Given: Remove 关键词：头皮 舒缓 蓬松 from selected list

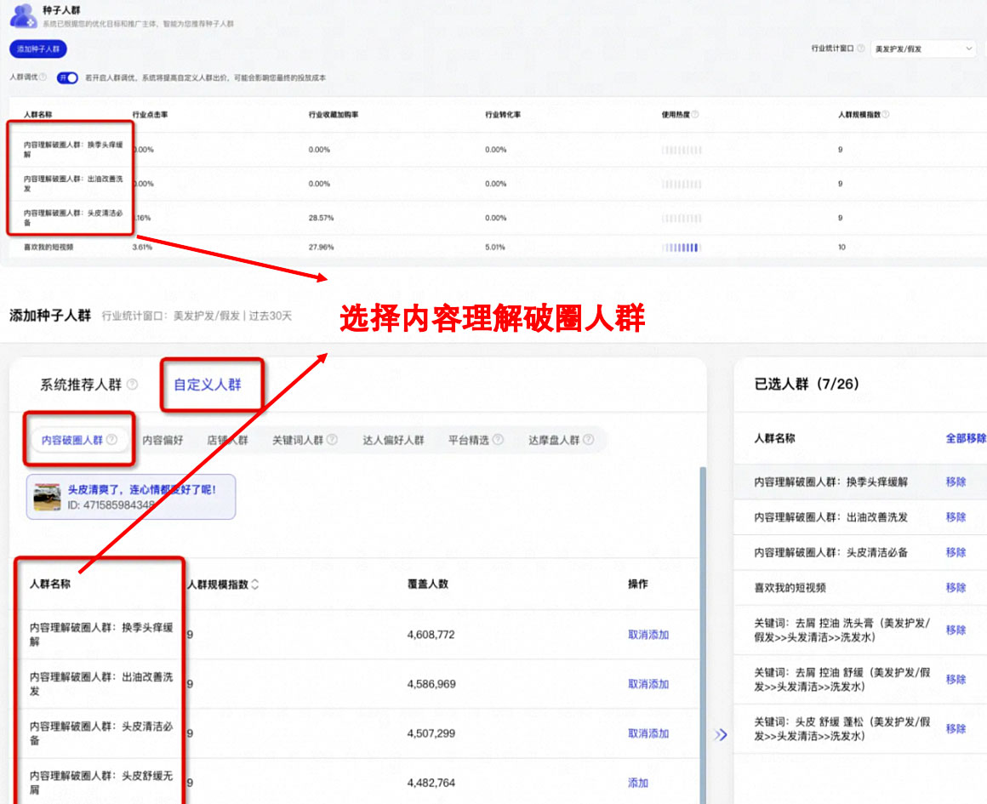Looking at the screenshot, I should [x=956, y=728].
